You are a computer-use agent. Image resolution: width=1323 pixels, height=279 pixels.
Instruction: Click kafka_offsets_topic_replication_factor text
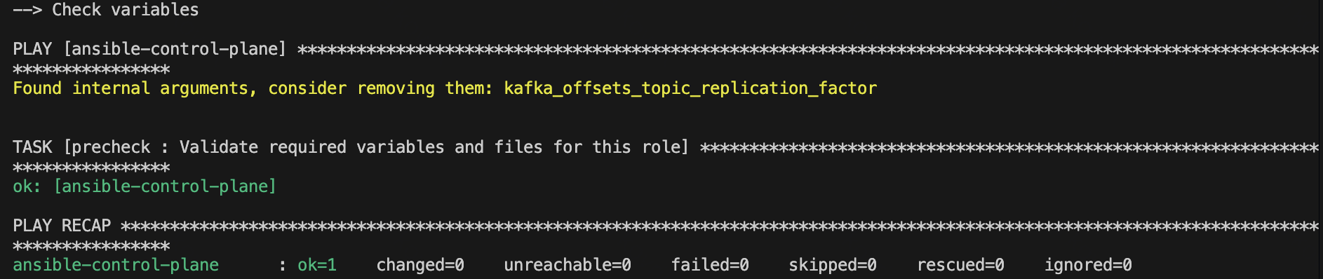[690, 88]
